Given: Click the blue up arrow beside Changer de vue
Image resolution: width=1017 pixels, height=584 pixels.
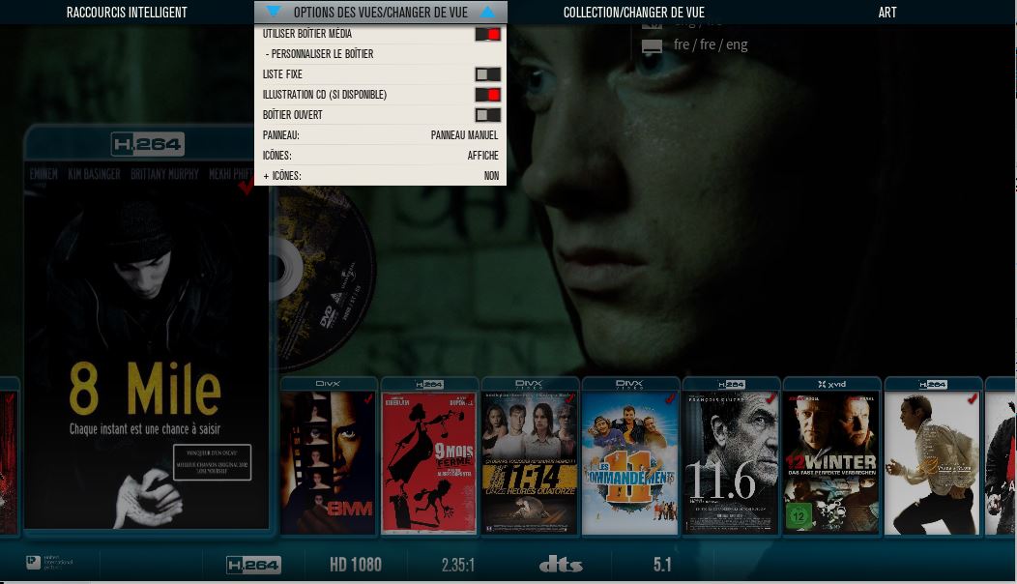Looking at the screenshot, I should point(488,12).
